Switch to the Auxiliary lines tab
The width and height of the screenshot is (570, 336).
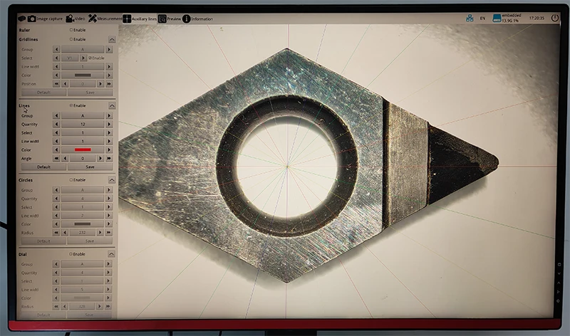tap(140, 19)
